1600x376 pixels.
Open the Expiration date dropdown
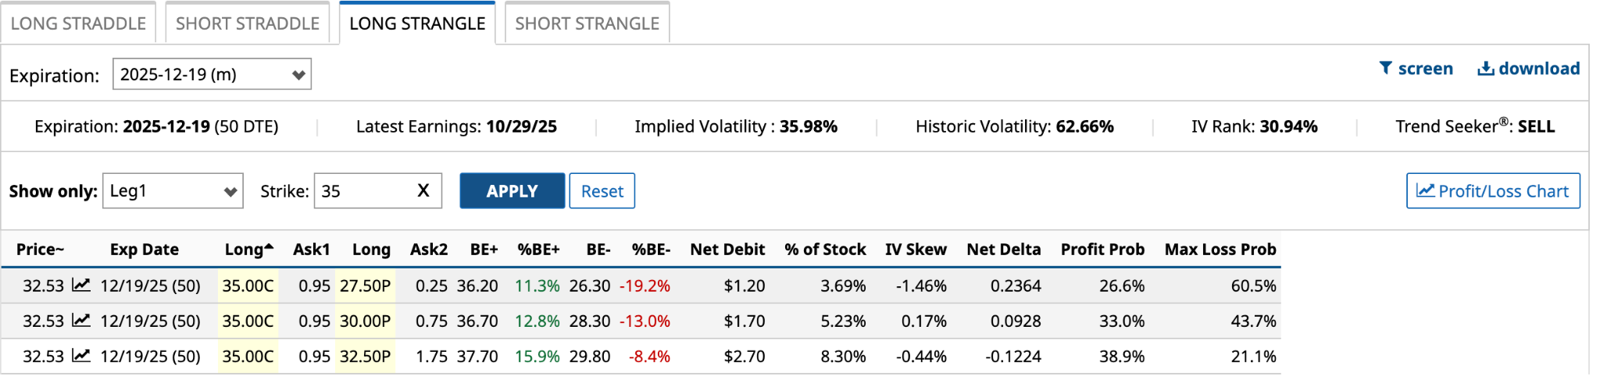(212, 75)
